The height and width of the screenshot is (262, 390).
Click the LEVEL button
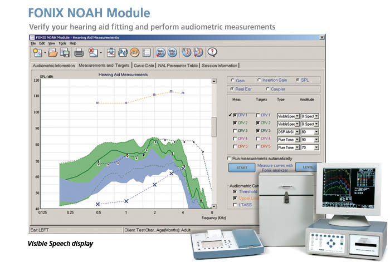click(x=306, y=167)
